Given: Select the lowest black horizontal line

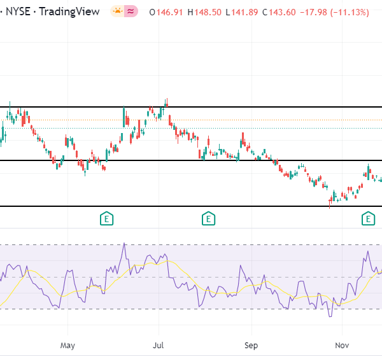Looking at the screenshot, I should coord(191,206).
